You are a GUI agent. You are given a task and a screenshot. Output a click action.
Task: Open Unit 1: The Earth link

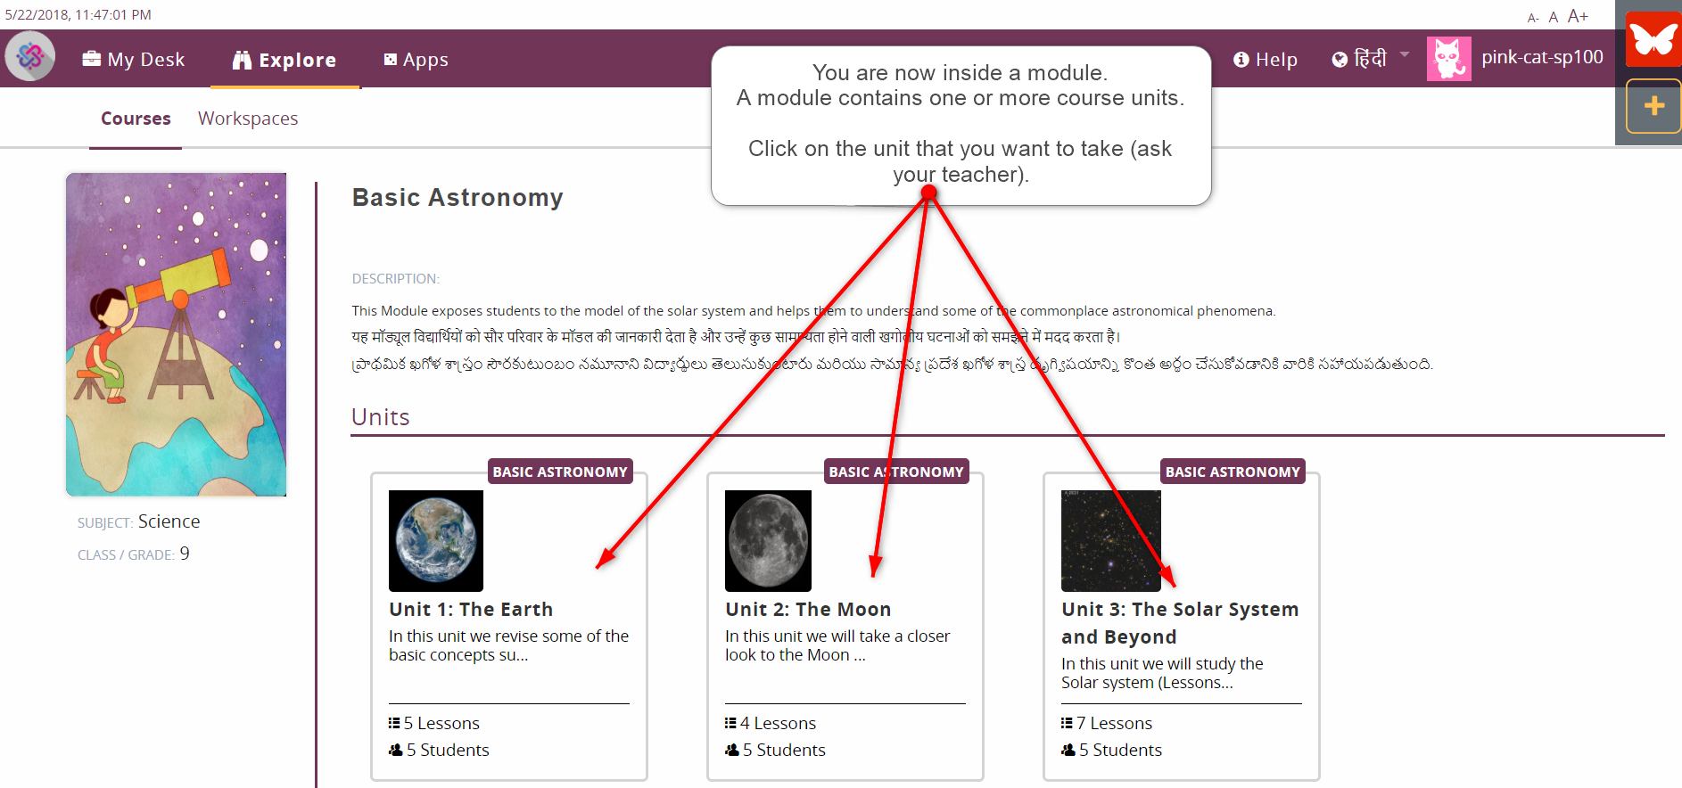click(x=471, y=610)
